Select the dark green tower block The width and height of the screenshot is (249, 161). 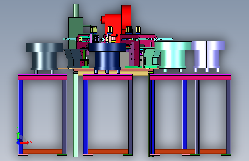point(76,33)
